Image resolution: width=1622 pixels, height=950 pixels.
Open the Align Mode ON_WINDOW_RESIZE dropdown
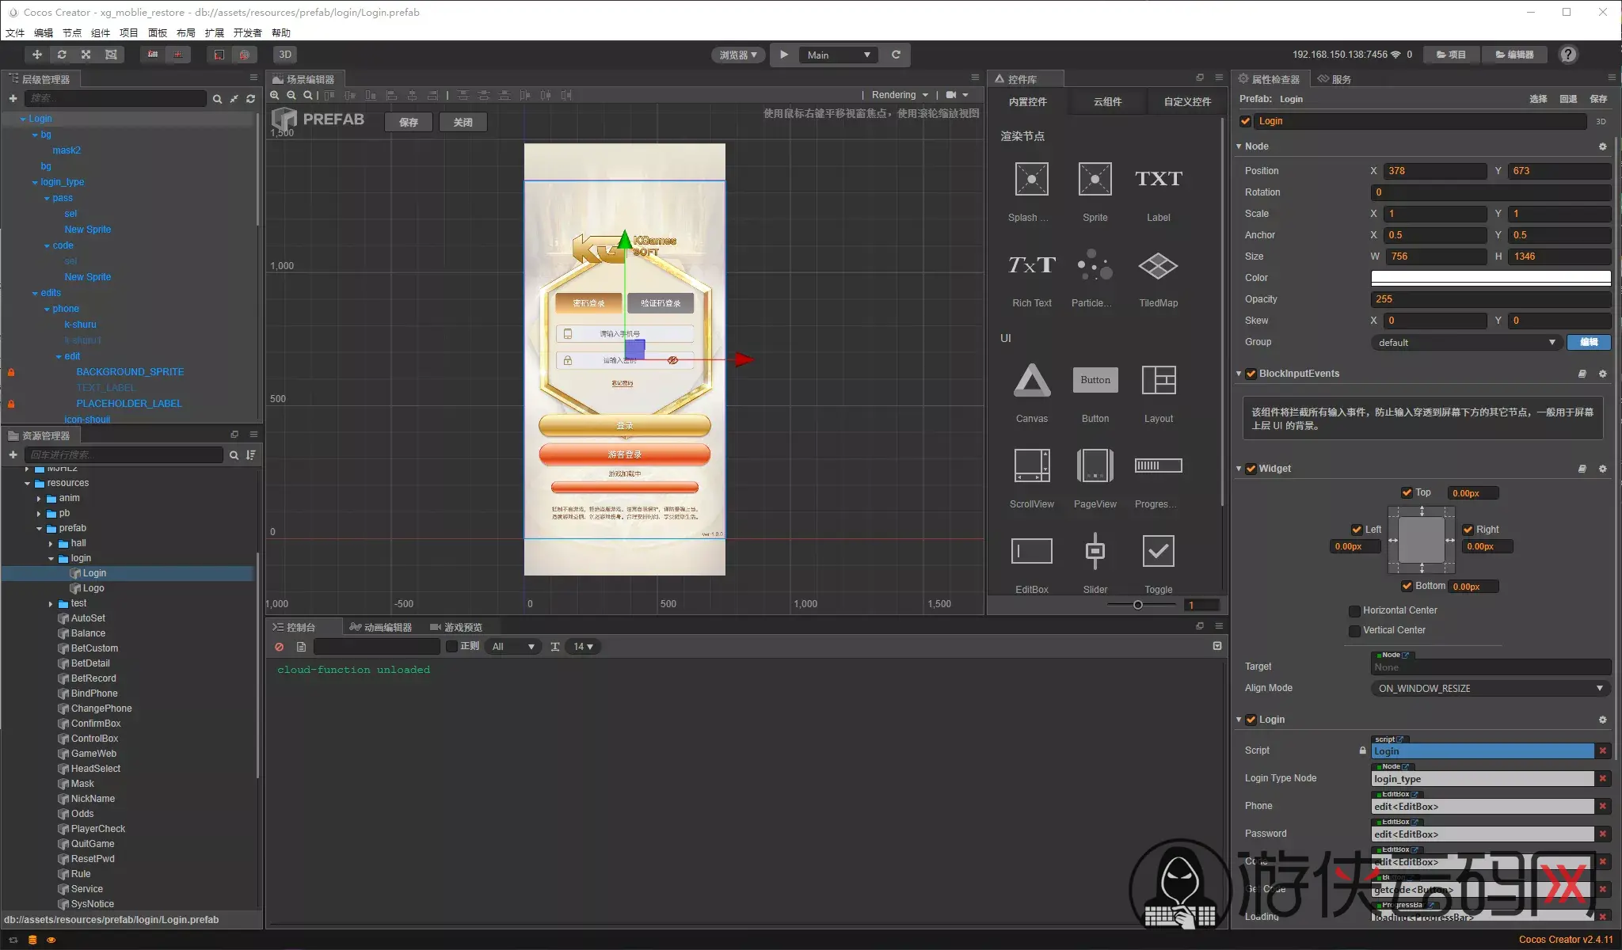(1491, 688)
